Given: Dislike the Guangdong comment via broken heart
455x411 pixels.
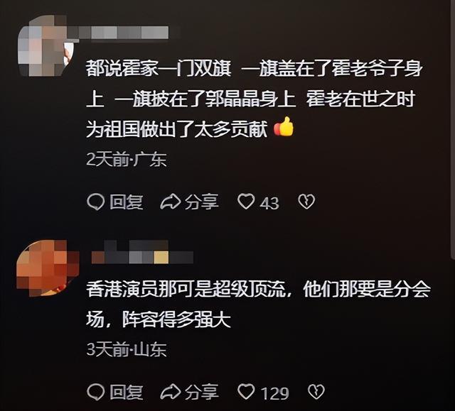Looking at the screenshot, I should 306,202.
